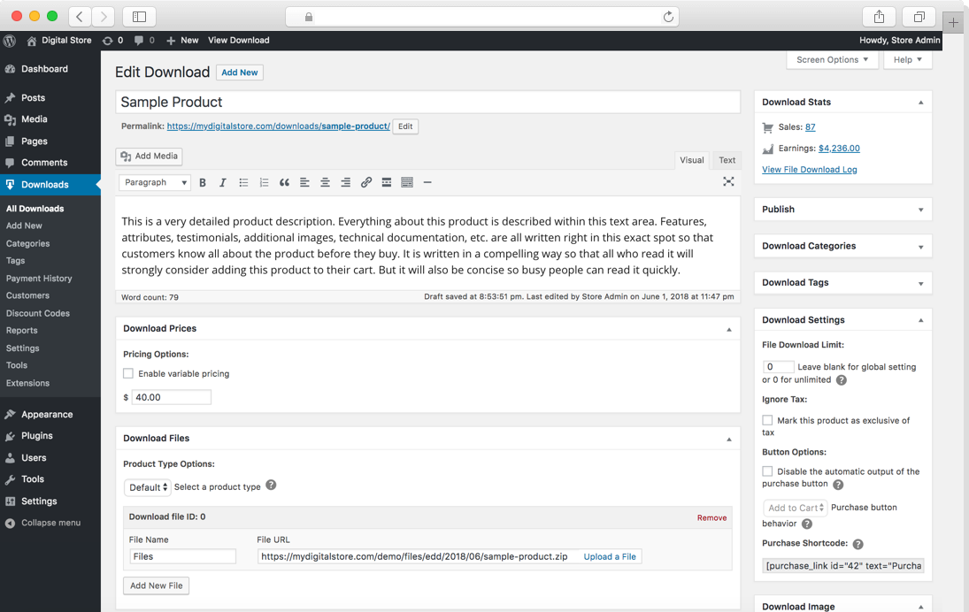Enable variable pricing checkbox

pyautogui.click(x=128, y=374)
